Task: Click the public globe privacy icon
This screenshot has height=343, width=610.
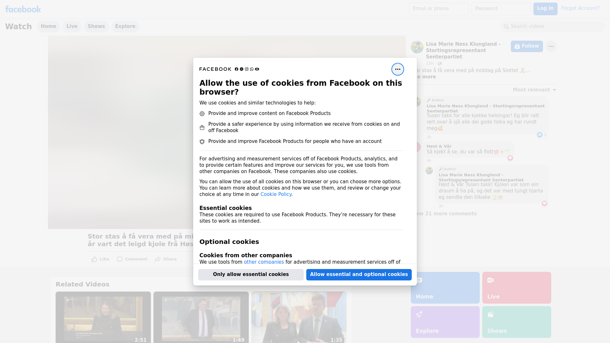Action: click(440, 64)
